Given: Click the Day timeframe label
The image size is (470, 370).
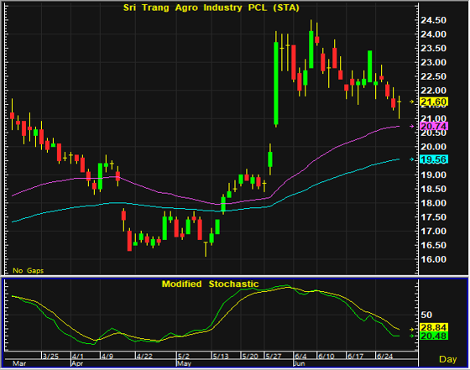Looking at the screenshot, I should coord(447,359).
